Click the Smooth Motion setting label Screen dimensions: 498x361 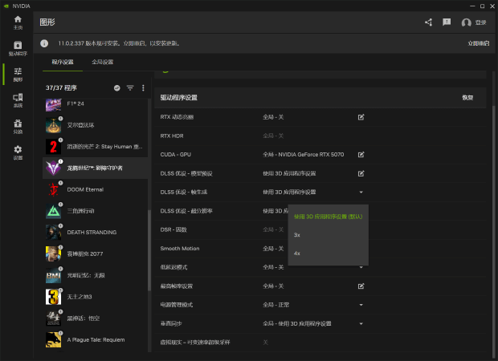180,249
